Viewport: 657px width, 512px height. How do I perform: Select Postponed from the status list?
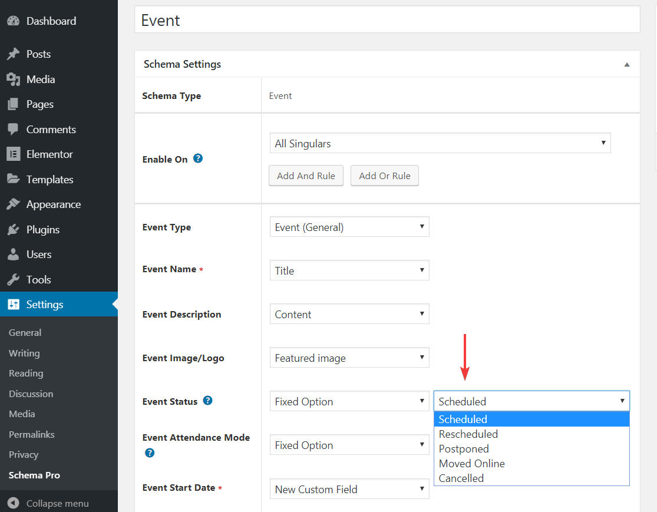click(x=464, y=449)
